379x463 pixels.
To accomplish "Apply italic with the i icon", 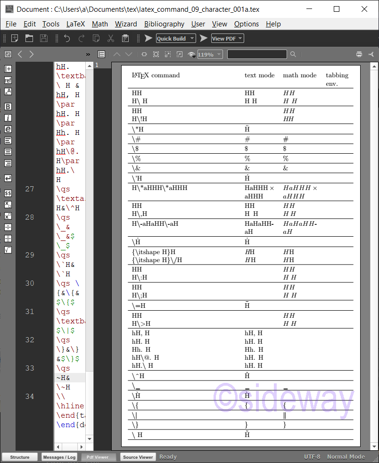I will [x=8, y=118].
